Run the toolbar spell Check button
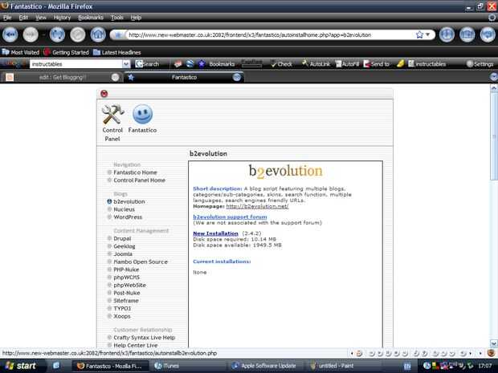This screenshot has width=498, height=373. 281,64
